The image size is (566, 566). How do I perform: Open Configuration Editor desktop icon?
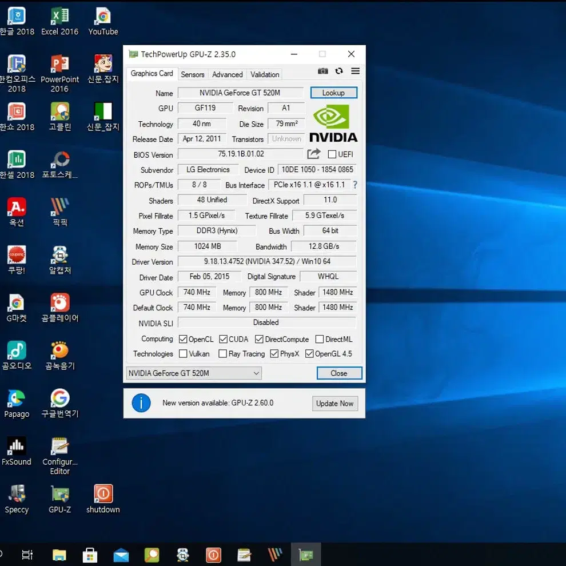click(x=60, y=456)
